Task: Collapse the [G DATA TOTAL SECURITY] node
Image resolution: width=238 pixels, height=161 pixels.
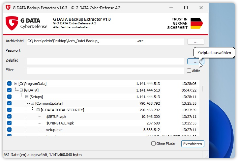Action: [38, 110]
